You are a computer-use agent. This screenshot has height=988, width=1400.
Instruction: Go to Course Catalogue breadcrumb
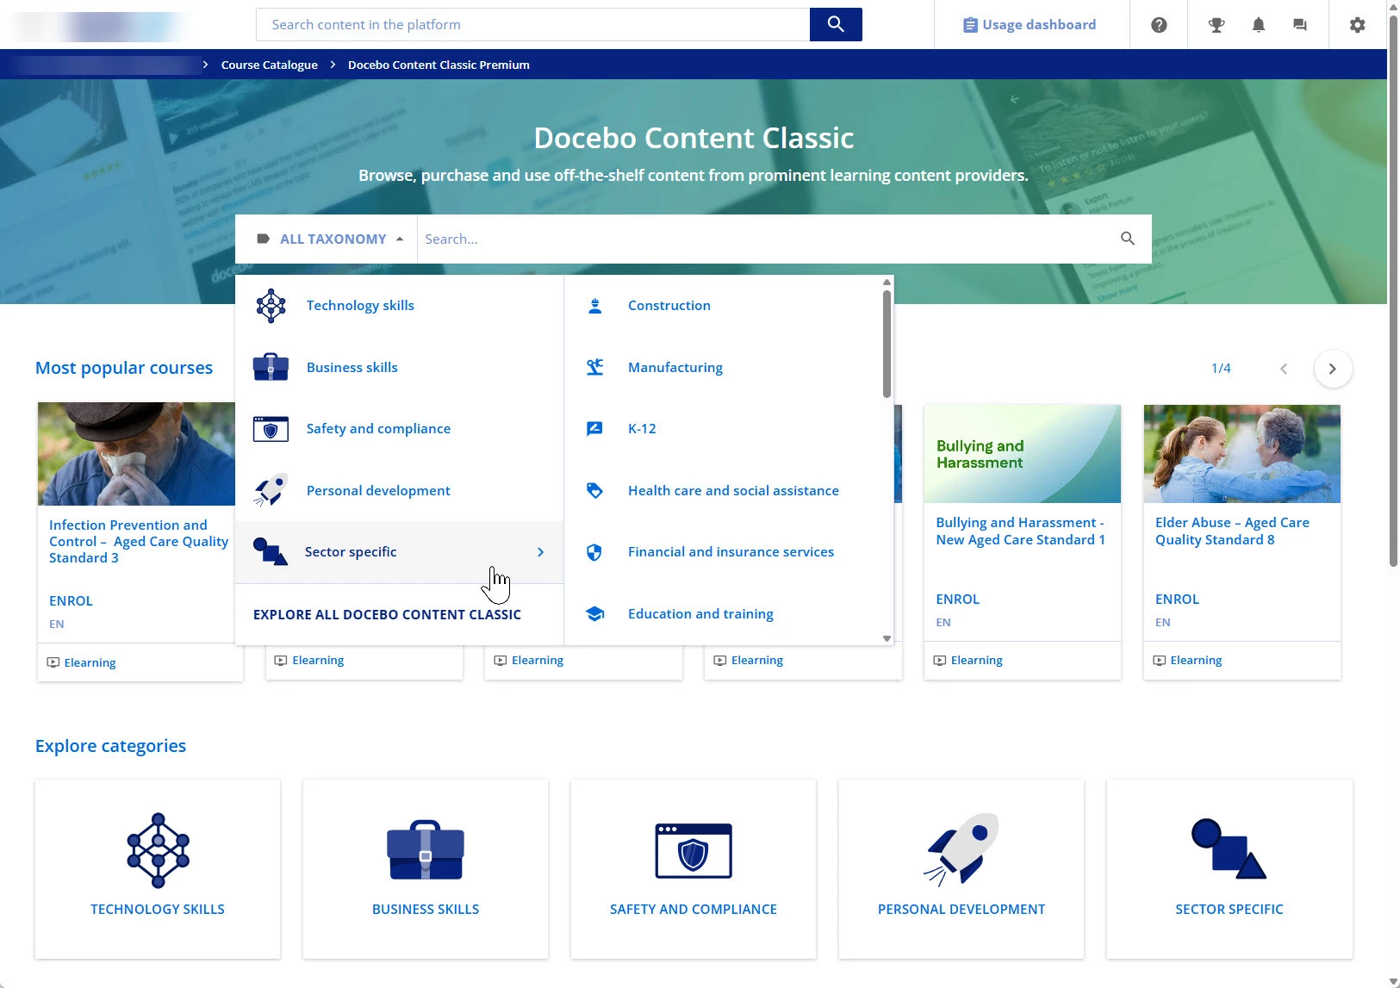(270, 65)
